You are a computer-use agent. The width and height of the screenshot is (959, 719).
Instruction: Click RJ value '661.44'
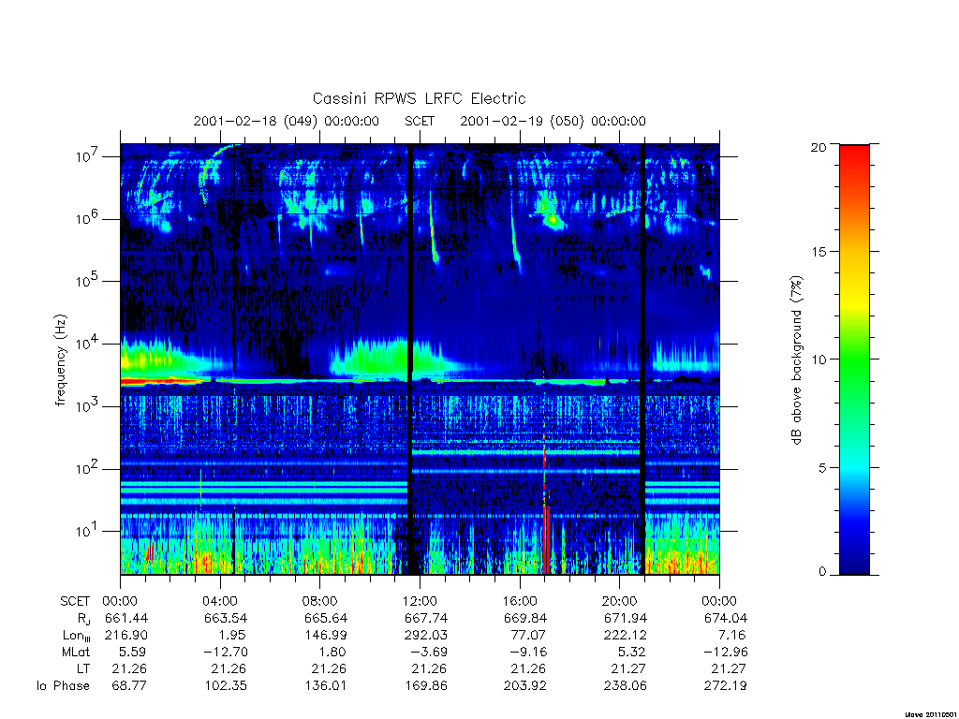[126, 618]
